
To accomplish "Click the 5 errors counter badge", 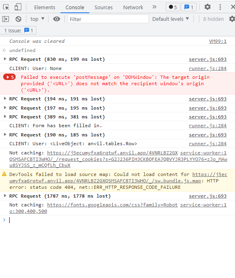I will pyautogui.click(x=173, y=7).
